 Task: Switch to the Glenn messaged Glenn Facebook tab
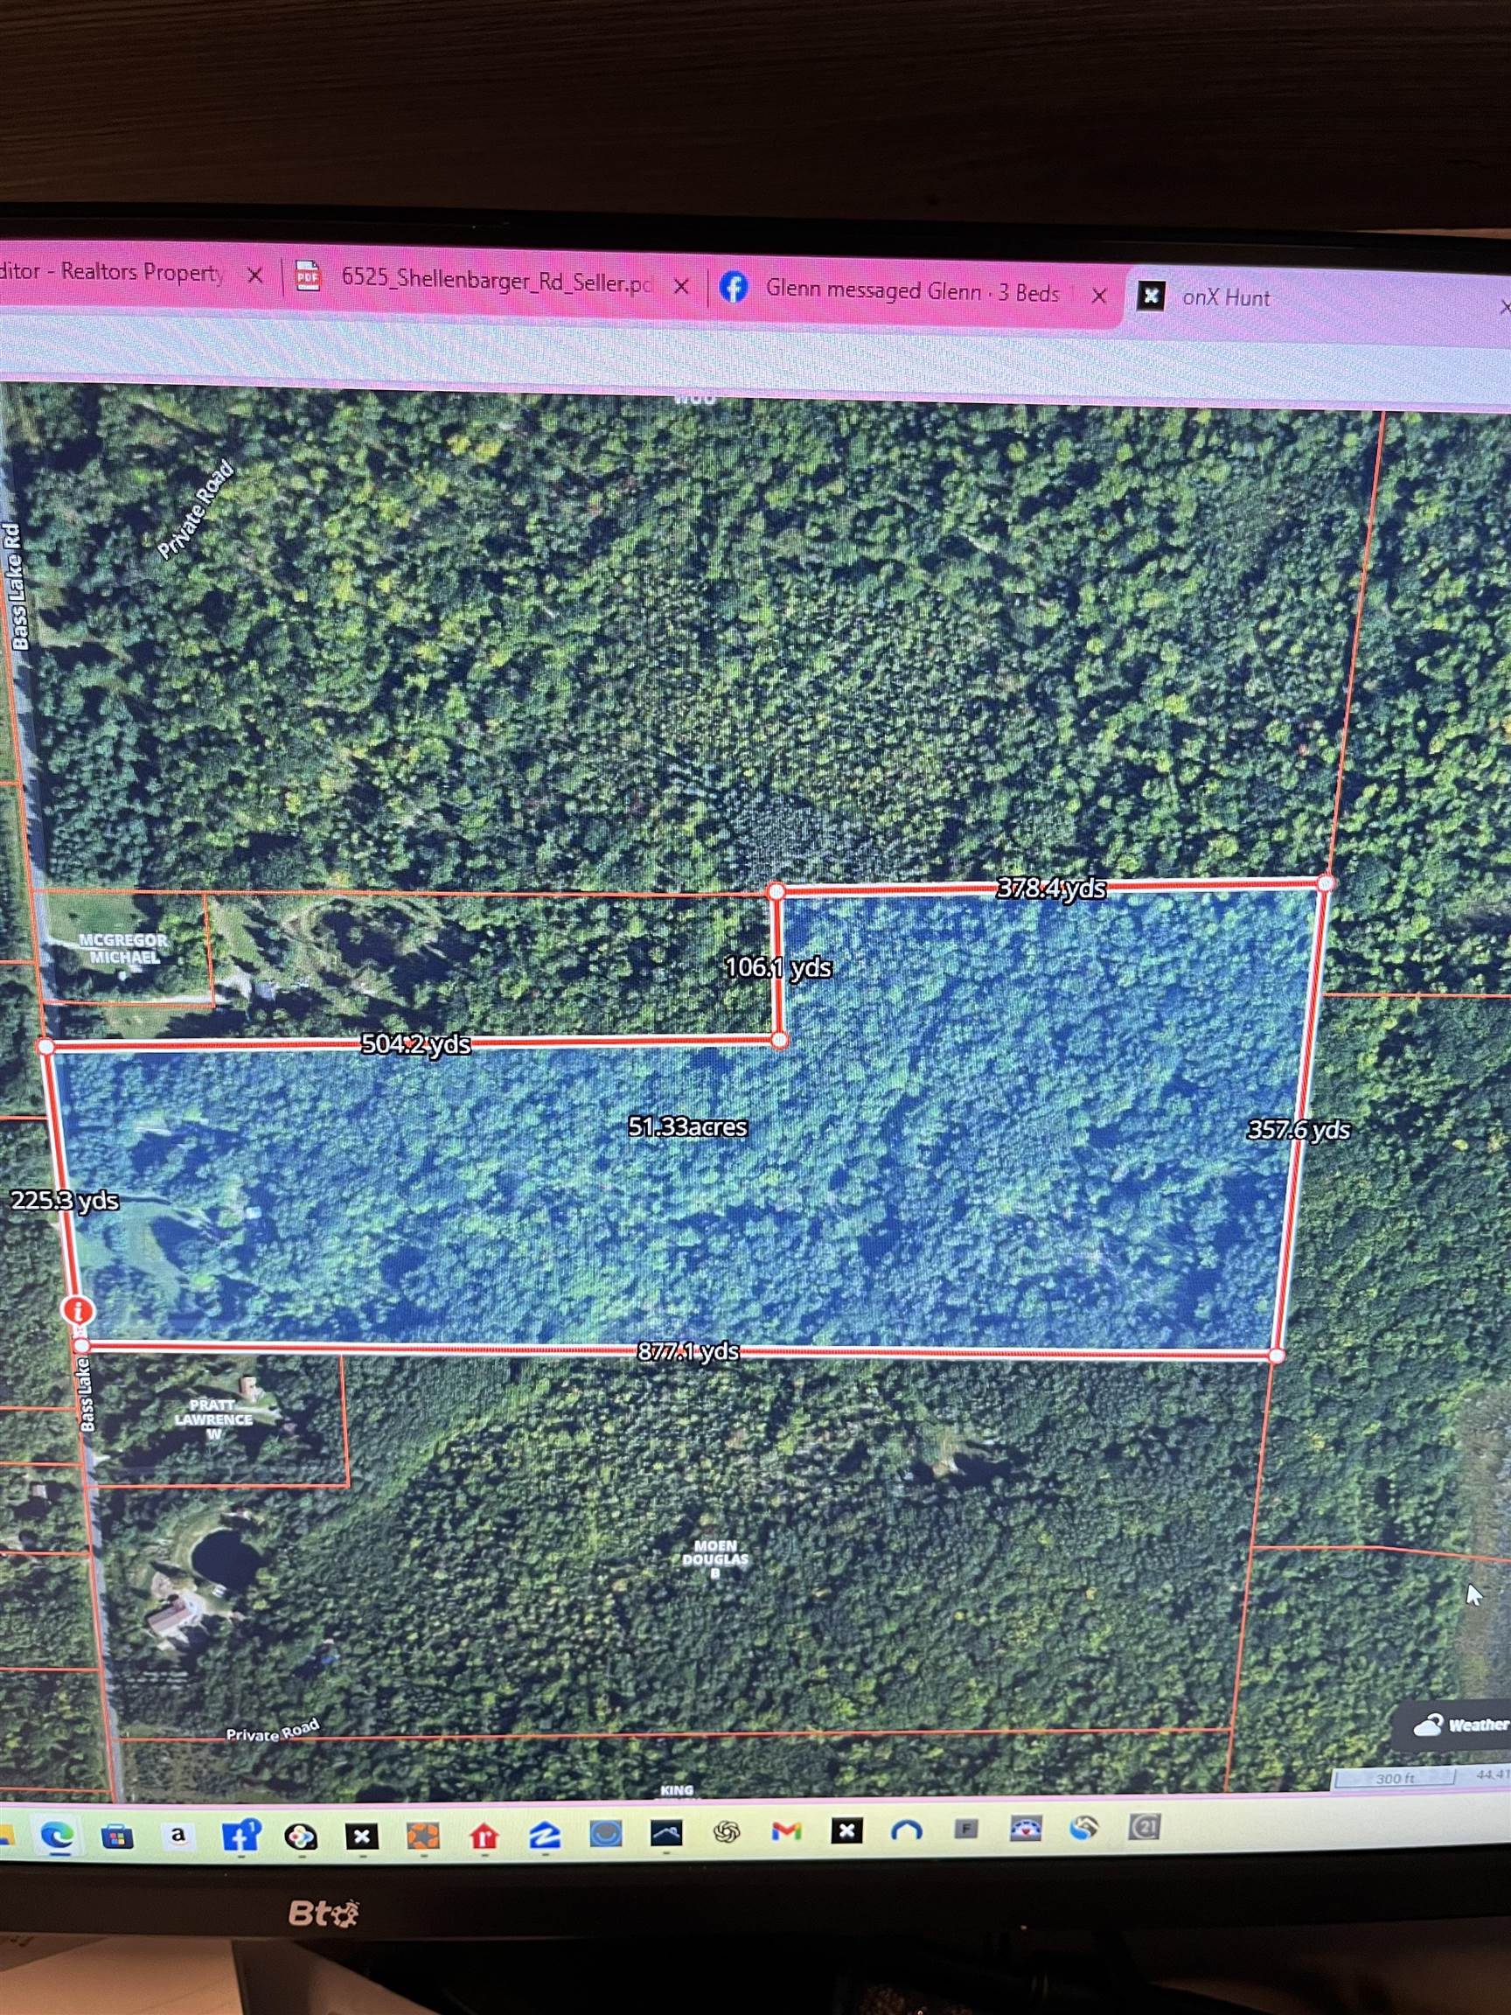pyautogui.click(x=911, y=291)
